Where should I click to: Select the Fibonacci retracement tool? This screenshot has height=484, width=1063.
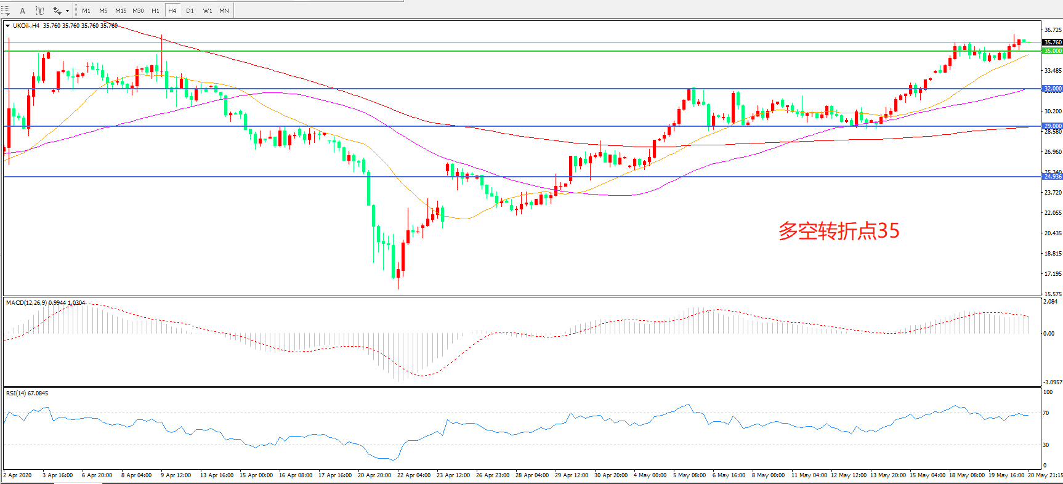pyautogui.click(x=6, y=10)
